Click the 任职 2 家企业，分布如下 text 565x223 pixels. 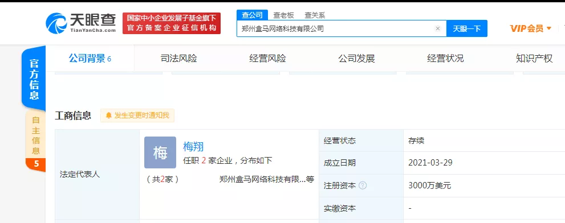click(x=227, y=160)
